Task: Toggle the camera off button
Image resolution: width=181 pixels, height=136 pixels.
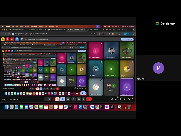Action: [57, 99]
